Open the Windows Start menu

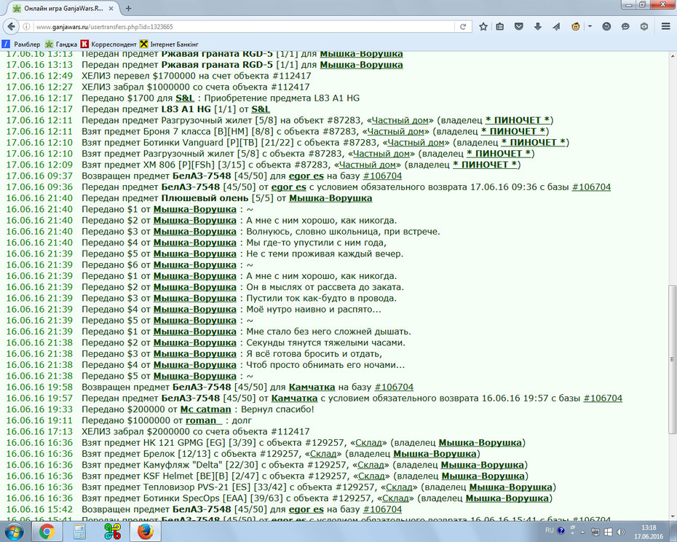(x=14, y=531)
